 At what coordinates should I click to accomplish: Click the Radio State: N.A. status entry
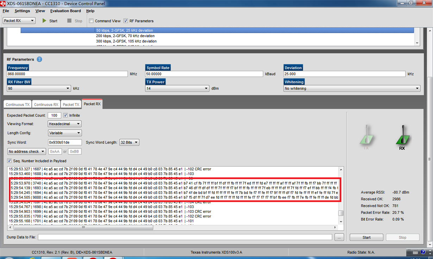[361, 252]
